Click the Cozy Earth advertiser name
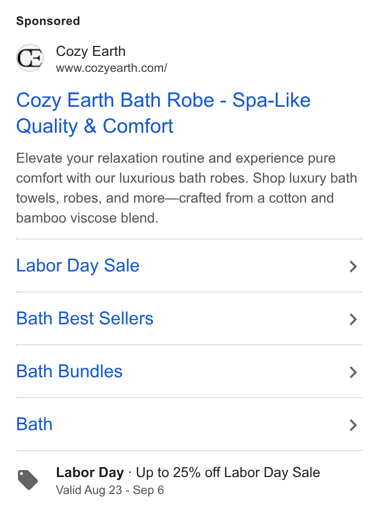 pos(91,51)
